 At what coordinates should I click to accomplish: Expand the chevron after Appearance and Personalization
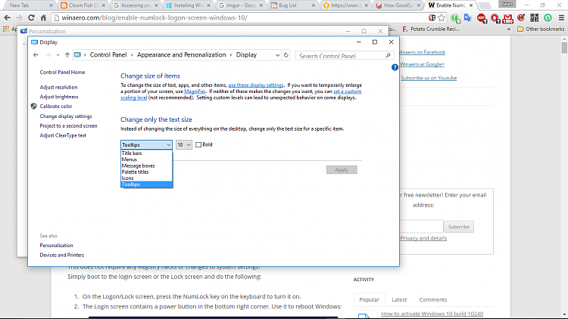pos(231,55)
